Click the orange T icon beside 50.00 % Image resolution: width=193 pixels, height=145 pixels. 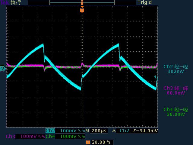(x=88, y=142)
